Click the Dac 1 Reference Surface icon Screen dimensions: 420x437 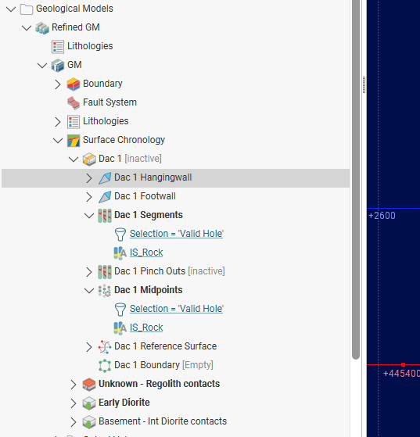pos(105,346)
